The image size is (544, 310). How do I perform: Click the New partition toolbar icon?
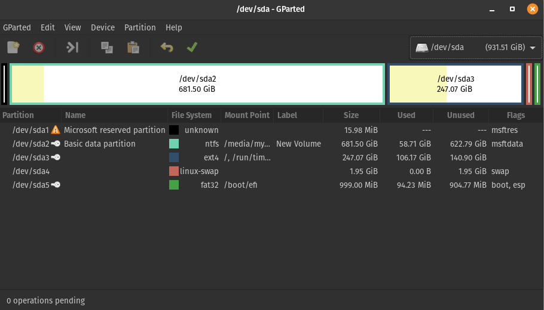click(13, 47)
